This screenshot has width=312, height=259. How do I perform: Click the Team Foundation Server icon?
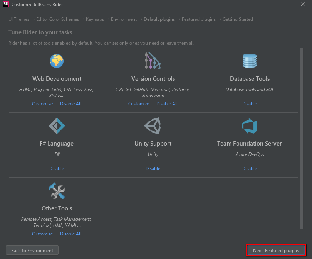point(250,126)
